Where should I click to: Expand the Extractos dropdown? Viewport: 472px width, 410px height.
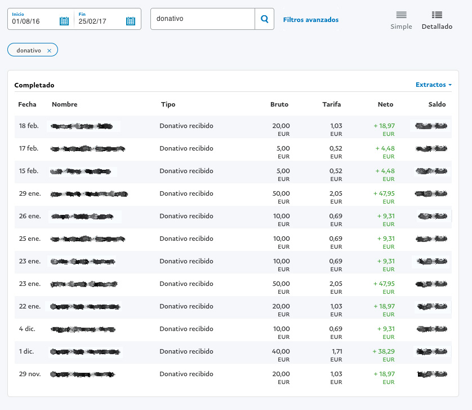434,85
